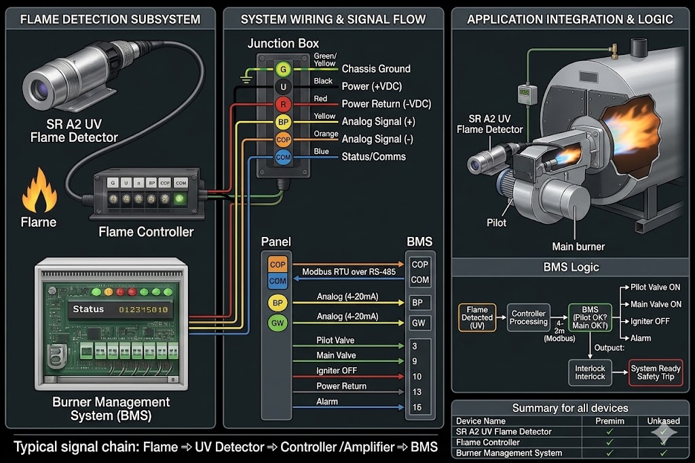The height and width of the screenshot is (463, 695).
Task: Click BMS terminal number 10
Action: 417,377
